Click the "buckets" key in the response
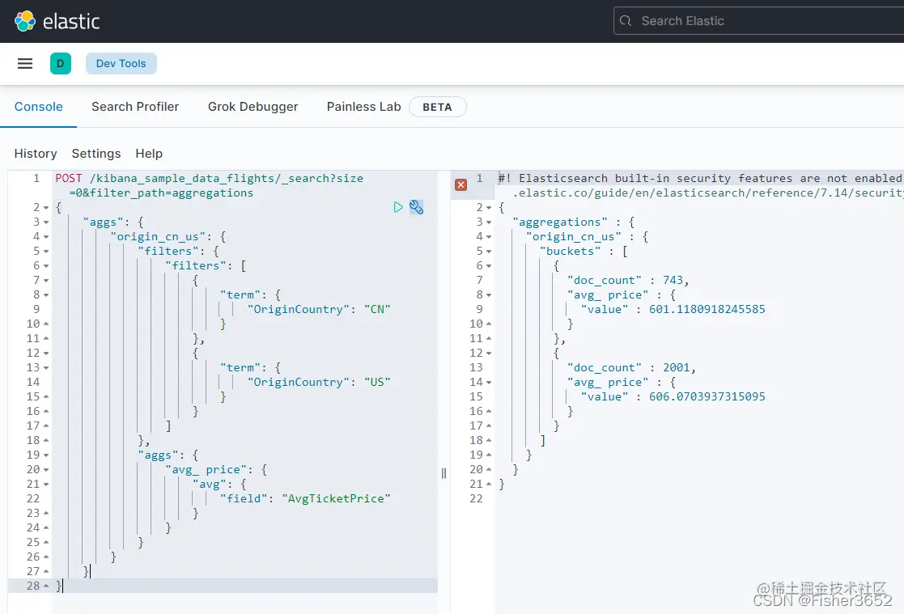This screenshot has width=904, height=614. pos(570,251)
